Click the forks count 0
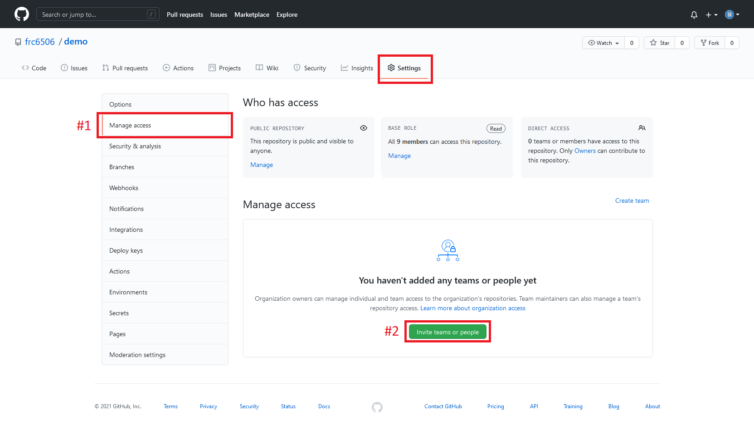This screenshot has height=435, width=754. tap(732, 43)
